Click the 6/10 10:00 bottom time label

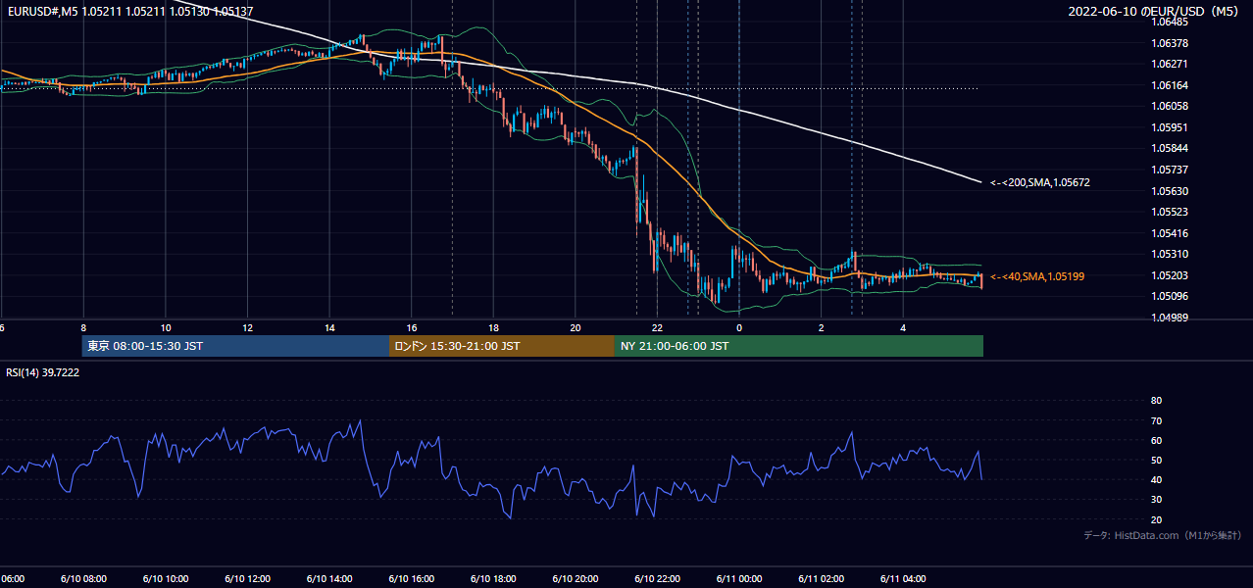click(x=166, y=578)
